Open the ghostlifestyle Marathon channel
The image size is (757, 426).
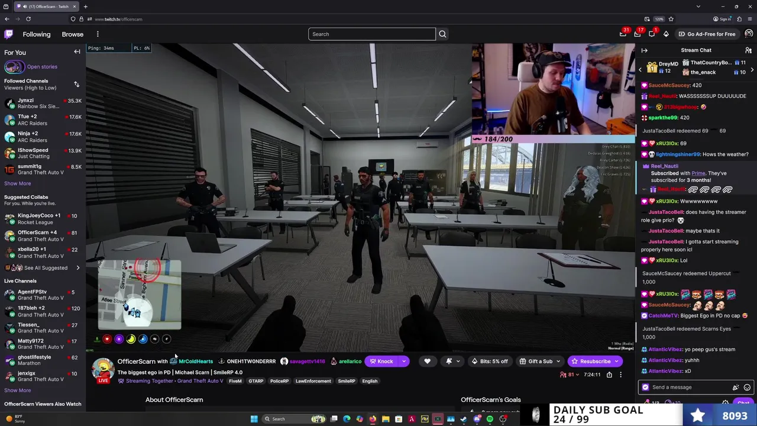43,360
